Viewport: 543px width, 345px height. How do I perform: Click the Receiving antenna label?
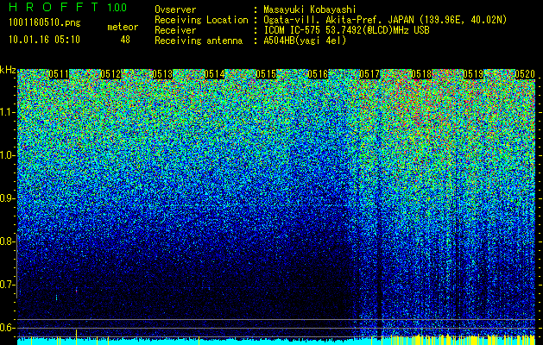click(x=199, y=41)
